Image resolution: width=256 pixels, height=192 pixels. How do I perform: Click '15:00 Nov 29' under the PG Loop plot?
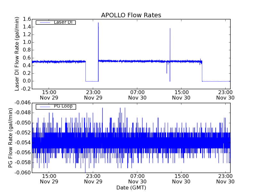pos(49,179)
